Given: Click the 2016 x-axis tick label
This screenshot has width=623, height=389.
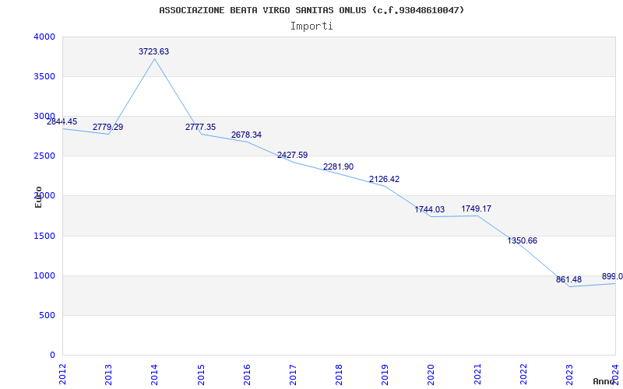Looking at the screenshot, I should click(x=247, y=373).
